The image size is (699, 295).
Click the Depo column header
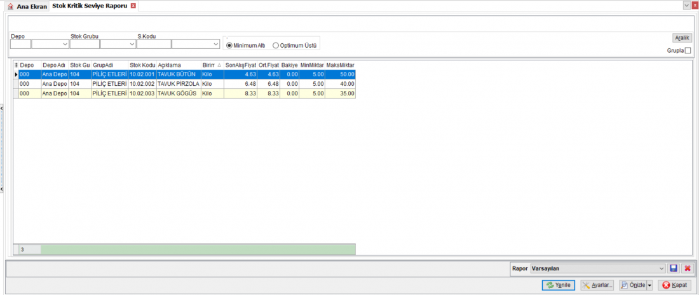coord(29,65)
